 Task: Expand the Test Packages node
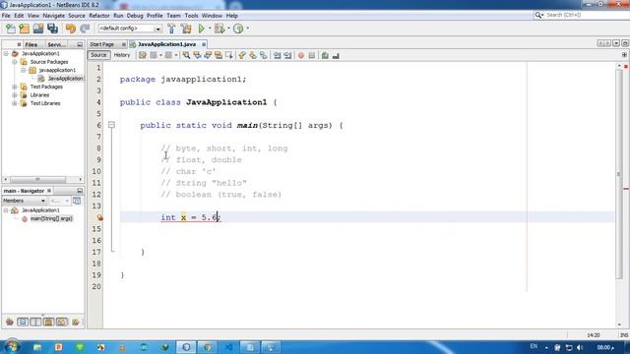(x=15, y=87)
